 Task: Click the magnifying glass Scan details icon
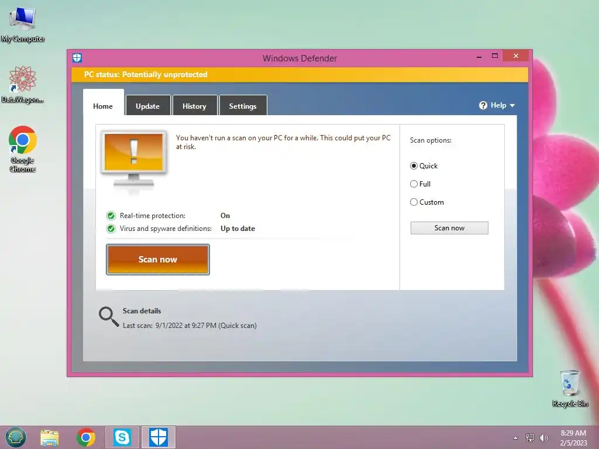[x=109, y=316]
